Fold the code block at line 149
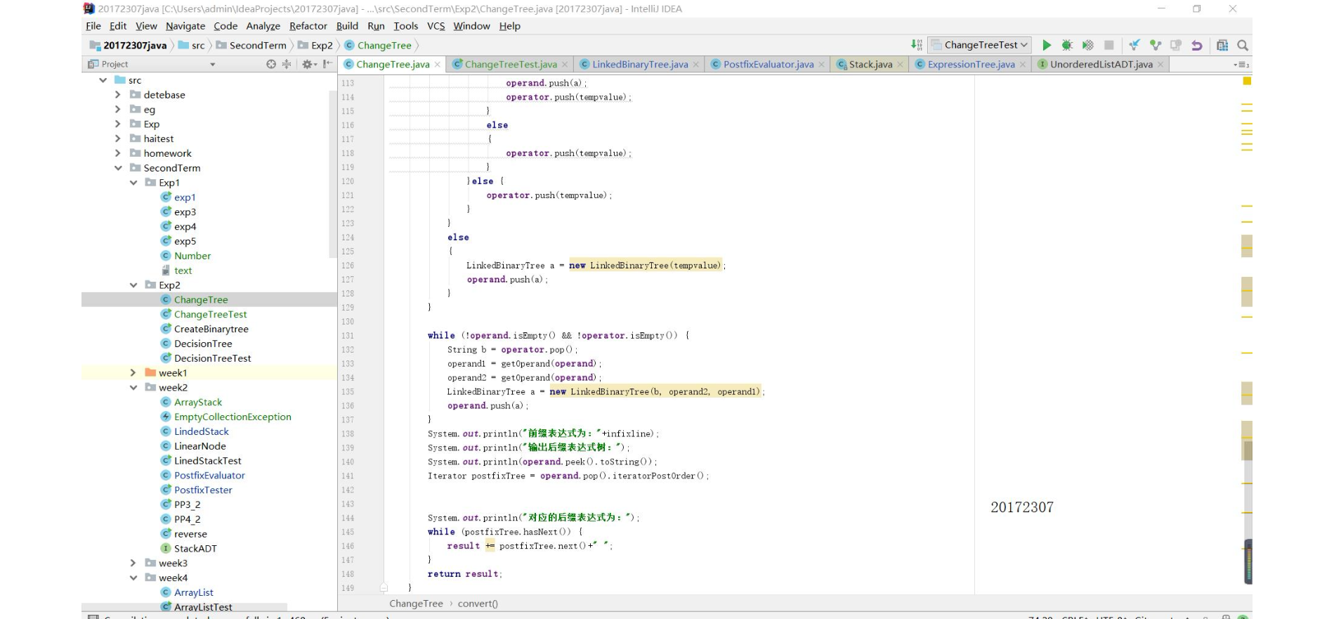The height and width of the screenshot is (619, 1334). [384, 587]
